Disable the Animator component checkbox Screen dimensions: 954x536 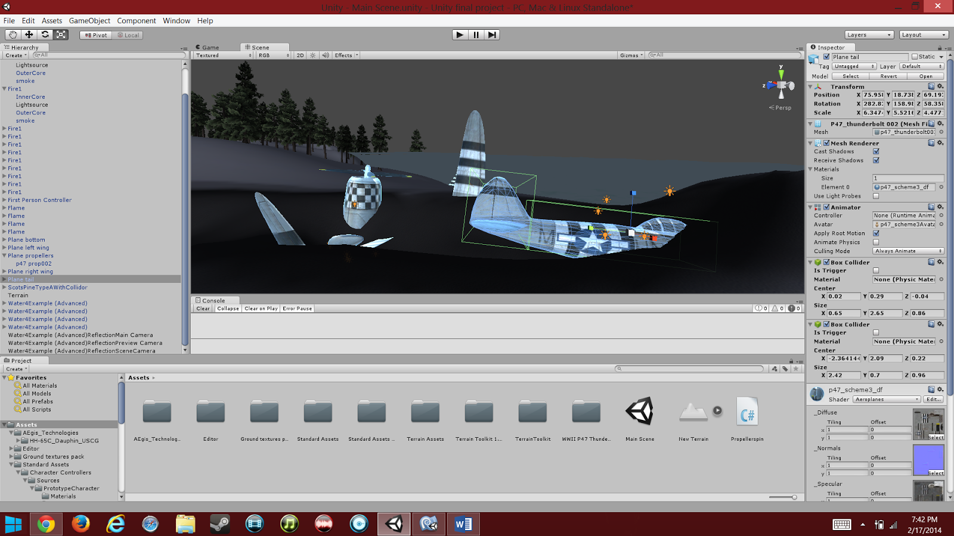826,207
